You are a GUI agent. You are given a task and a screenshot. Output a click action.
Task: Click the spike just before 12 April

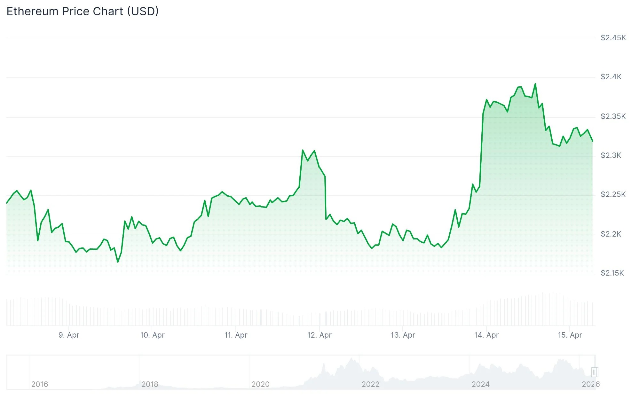[303, 150]
